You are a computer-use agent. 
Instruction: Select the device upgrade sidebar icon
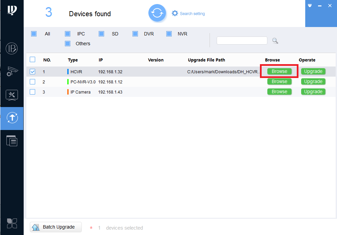click(12, 118)
